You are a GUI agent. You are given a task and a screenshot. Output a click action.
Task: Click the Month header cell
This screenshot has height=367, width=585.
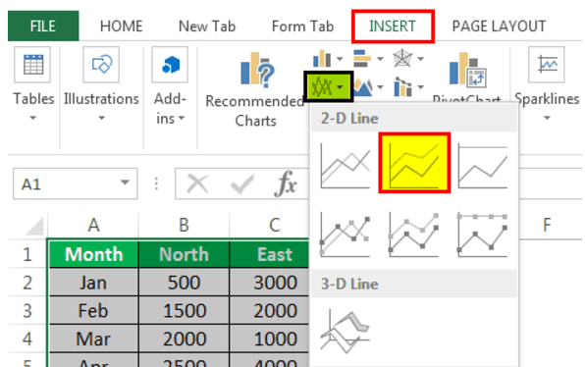(x=93, y=254)
